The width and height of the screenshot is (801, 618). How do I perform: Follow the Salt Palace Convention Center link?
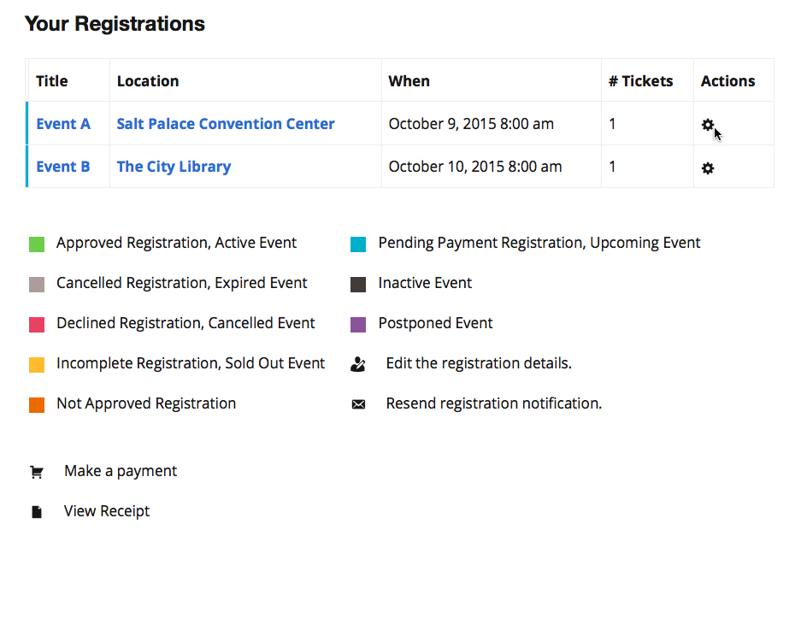click(226, 124)
